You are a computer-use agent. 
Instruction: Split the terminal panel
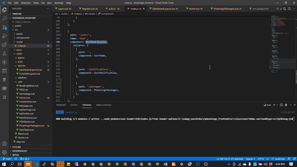(281, 105)
